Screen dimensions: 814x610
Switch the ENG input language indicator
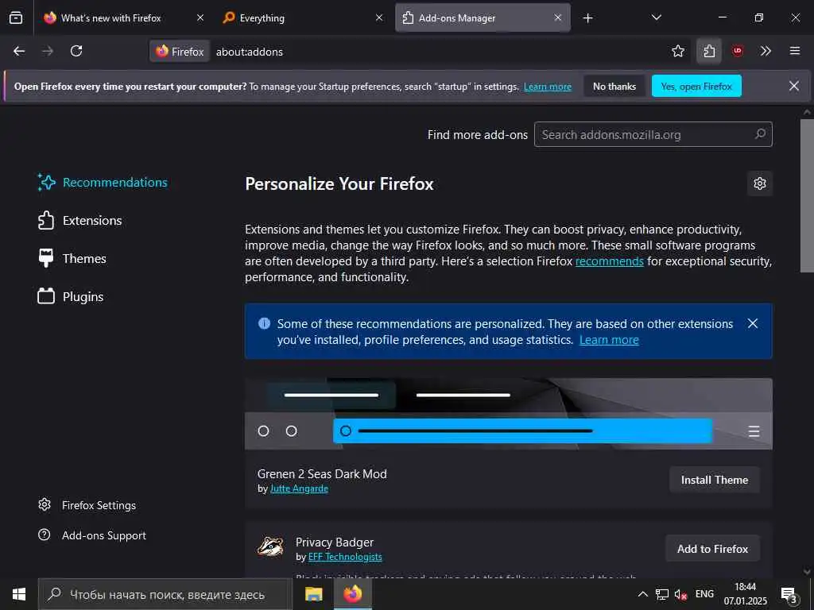pos(704,594)
